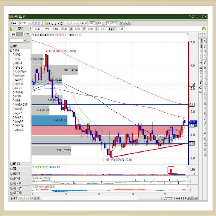Click the 즐겨찾기 button at bottom left
This screenshot has width=216, height=216.
[14, 198]
